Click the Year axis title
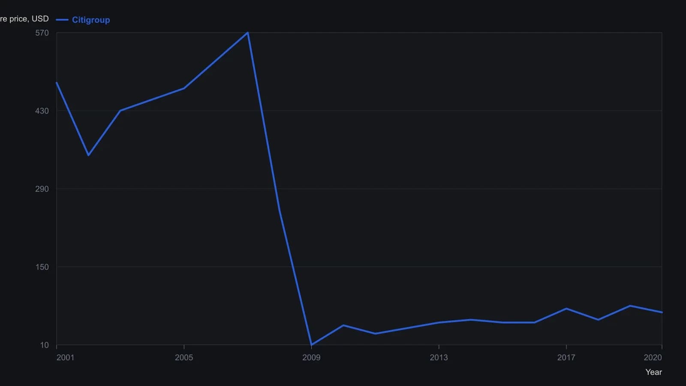The width and height of the screenshot is (686, 386). 653,372
